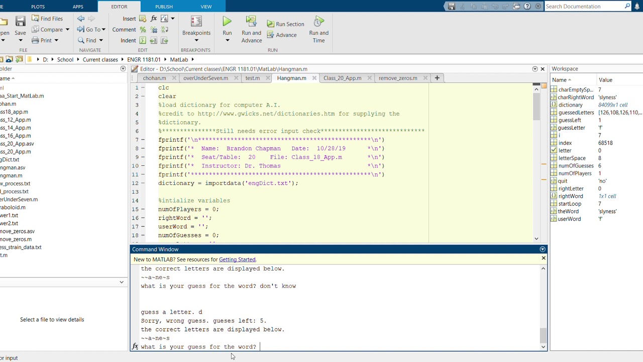This screenshot has width=643, height=362.
Task: Switch to the VIEW ribbon tab
Action: 206,7
